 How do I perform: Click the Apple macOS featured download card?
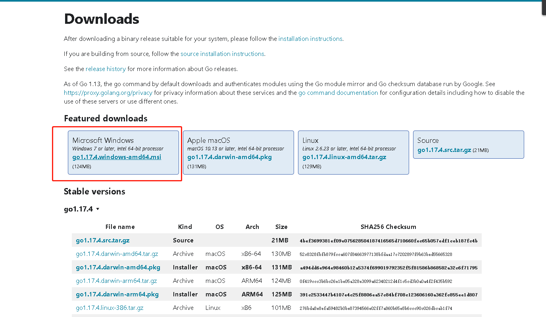coord(238,153)
